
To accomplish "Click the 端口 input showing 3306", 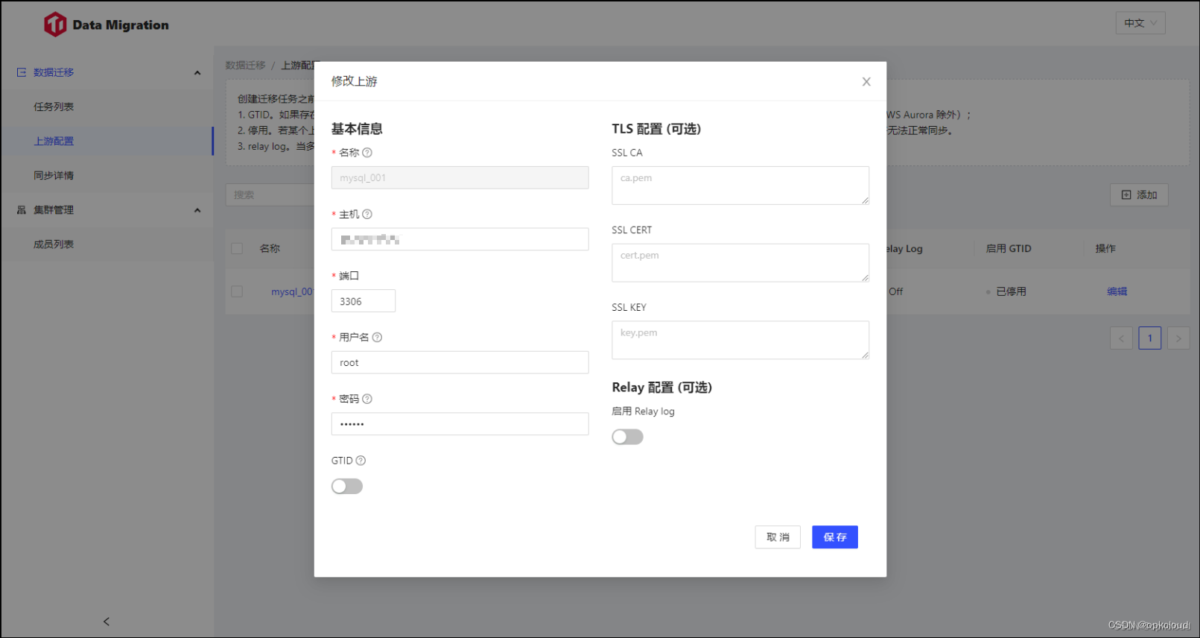I will (x=364, y=301).
